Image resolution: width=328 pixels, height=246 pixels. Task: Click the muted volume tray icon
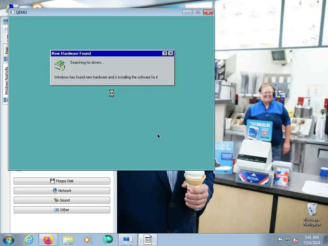pos(296,240)
